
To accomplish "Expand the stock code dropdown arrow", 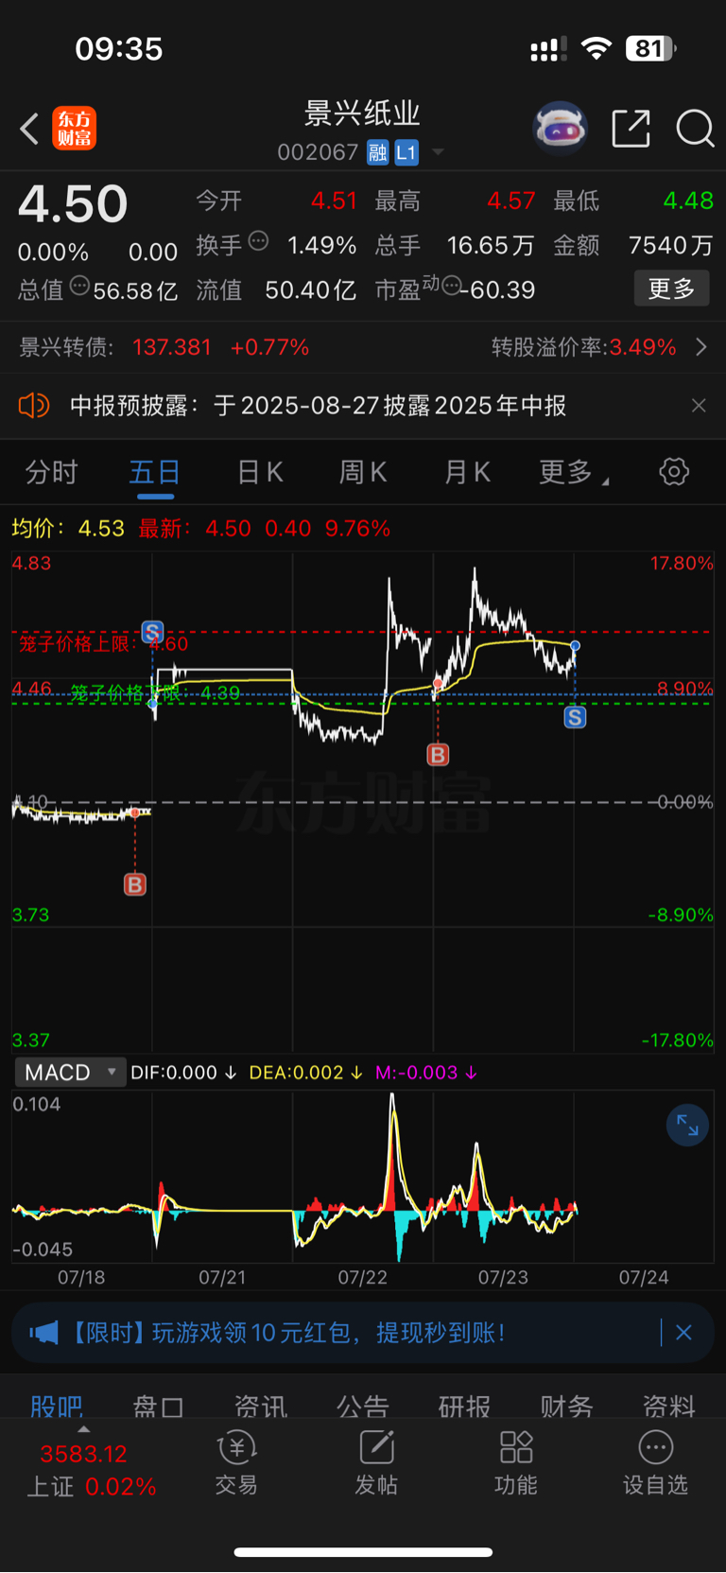I will click(438, 152).
